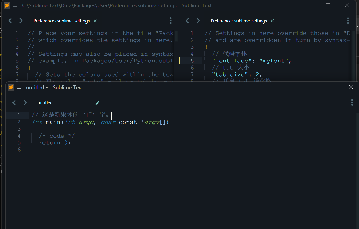The image size is (359, 229).
Task: Click the unsaved pencil icon on the untitled tab
Action: point(98,103)
